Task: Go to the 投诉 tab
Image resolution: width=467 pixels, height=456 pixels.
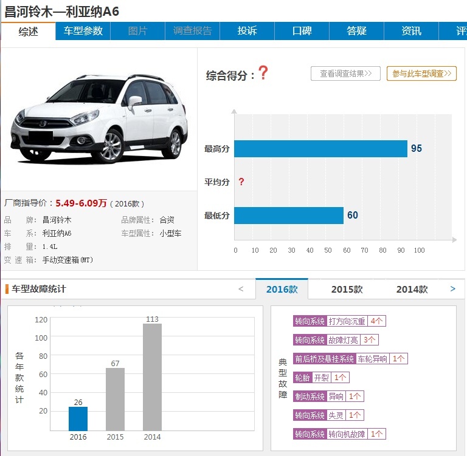Action: coord(247,31)
